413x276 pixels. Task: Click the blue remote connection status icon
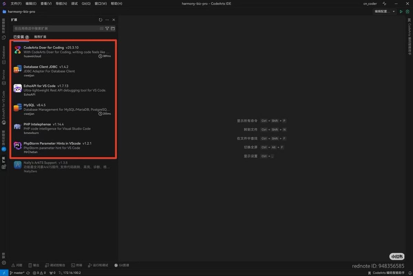pos(3,273)
